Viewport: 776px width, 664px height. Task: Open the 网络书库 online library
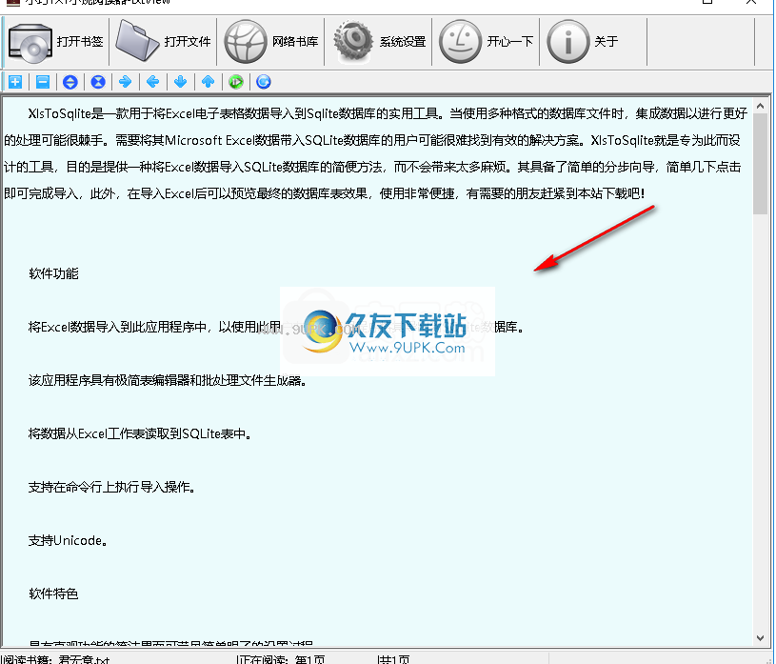point(270,42)
